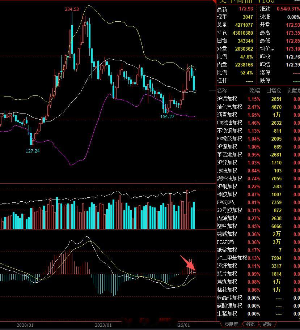
Task: Select the 沥青加权 row
Action: pyautogui.click(x=258, y=115)
